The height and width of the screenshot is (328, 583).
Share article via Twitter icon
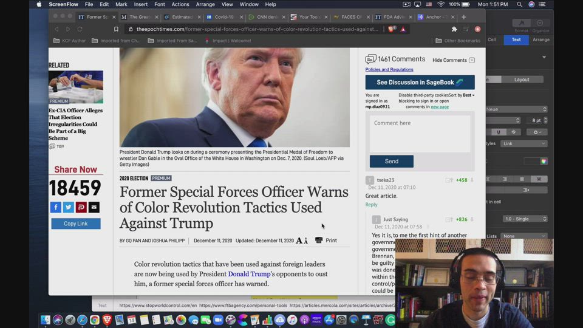click(68, 207)
